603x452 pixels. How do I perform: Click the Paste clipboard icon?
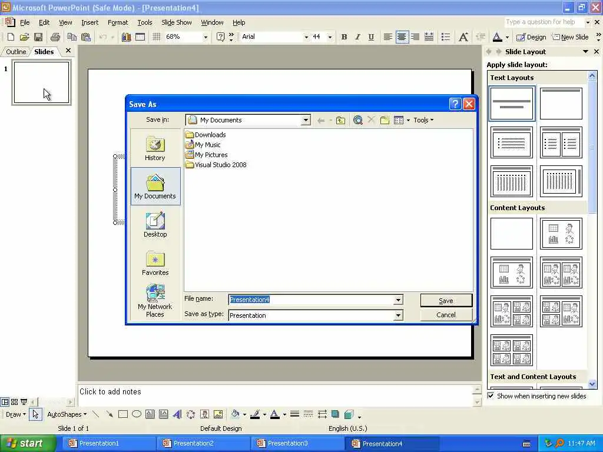click(86, 37)
